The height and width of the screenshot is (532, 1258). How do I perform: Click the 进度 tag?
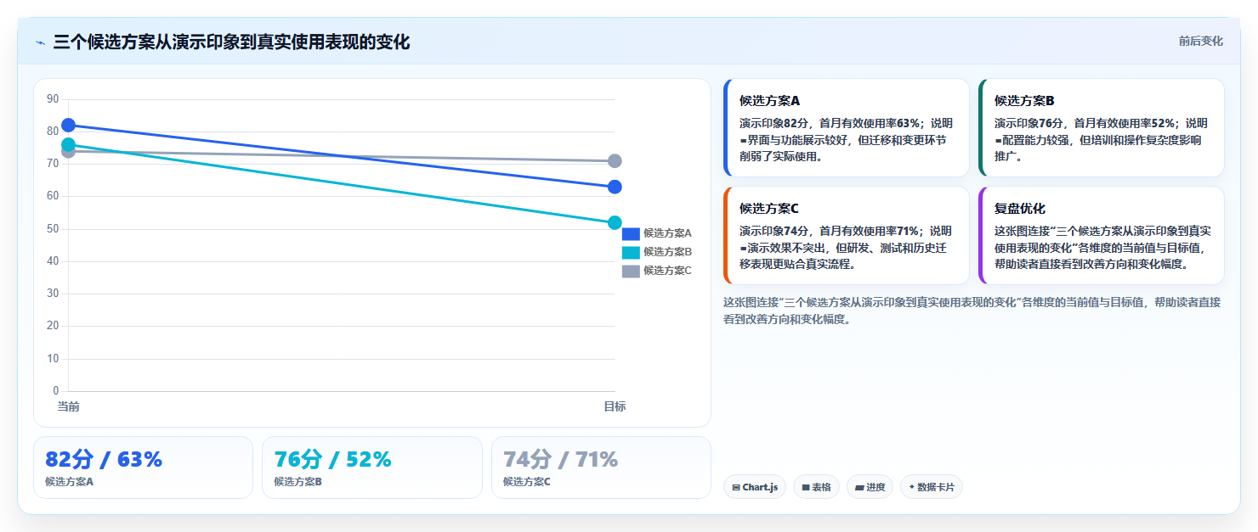[x=870, y=487]
